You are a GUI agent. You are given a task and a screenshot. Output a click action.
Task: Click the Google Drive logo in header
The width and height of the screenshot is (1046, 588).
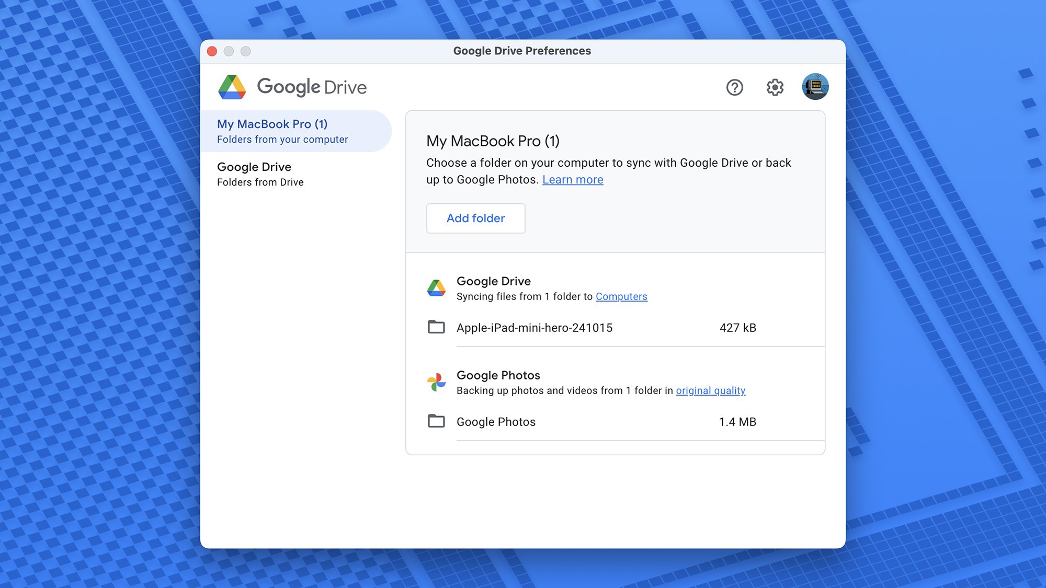click(232, 87)
